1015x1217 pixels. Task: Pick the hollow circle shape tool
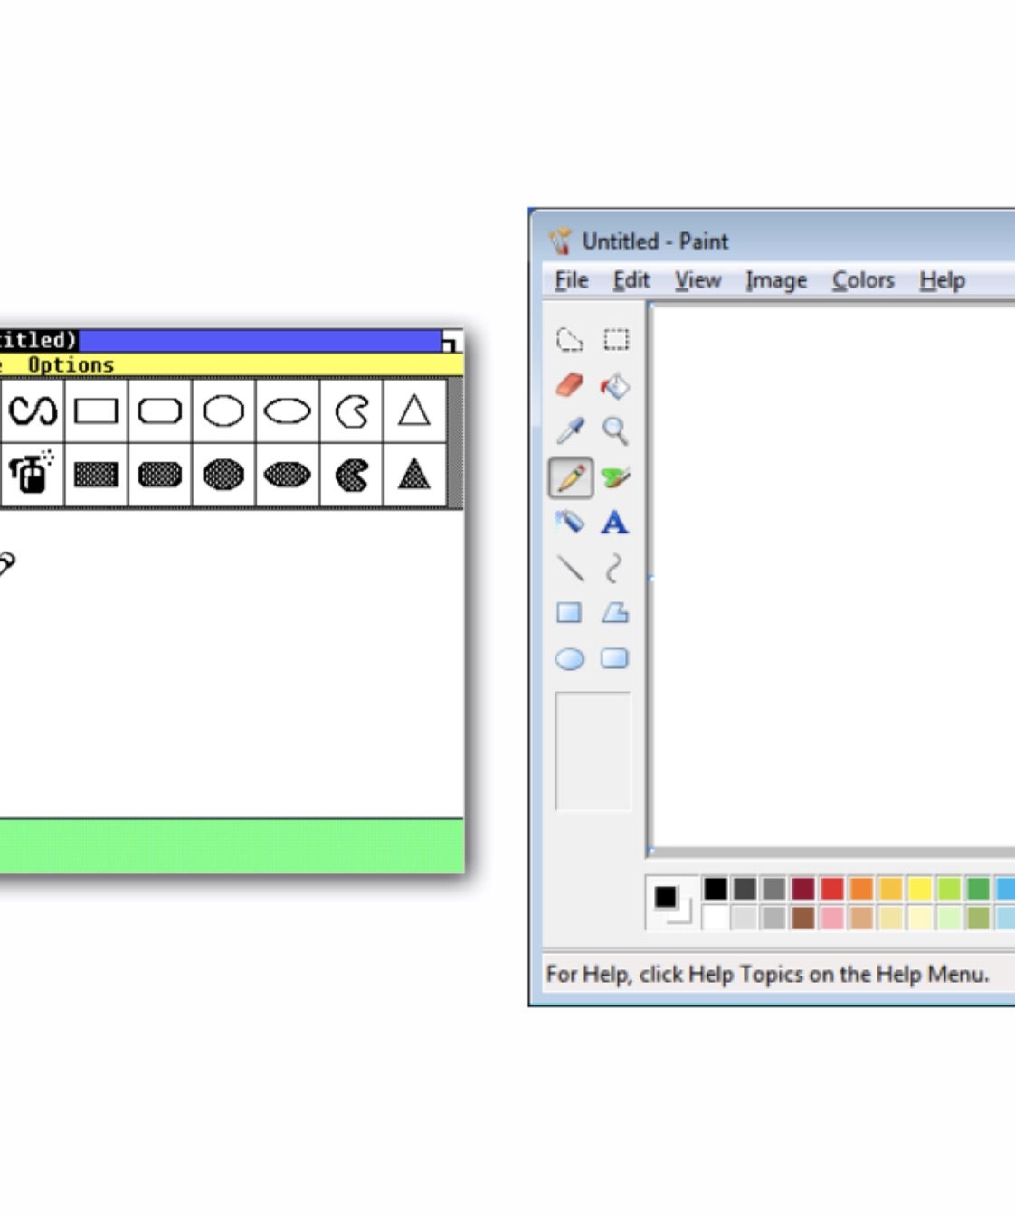coord(223,411)
